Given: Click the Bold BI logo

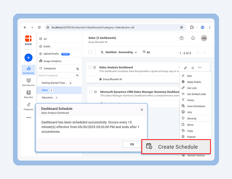Looking at the screenshot, I should [28, 40].
